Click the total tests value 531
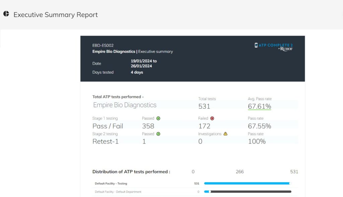The image size is (343, 197). point(204,106)
